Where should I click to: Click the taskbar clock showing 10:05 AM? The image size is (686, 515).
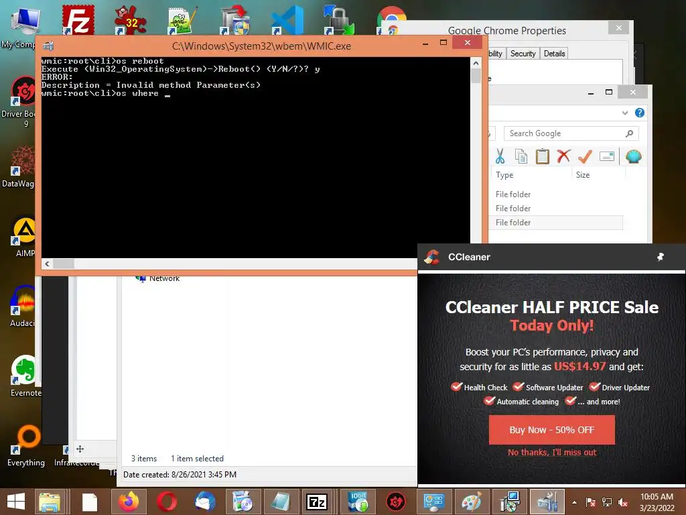[657, 502]
